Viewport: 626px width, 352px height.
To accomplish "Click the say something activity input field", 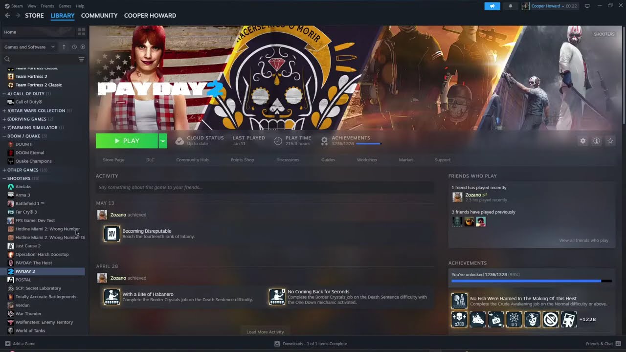I will (x=265, y=187).
